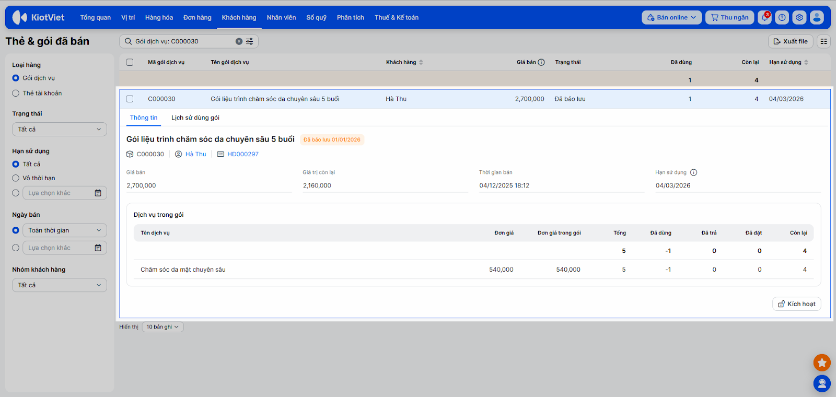
Task: Click the orange star floating button
Action: pos(822,363)
